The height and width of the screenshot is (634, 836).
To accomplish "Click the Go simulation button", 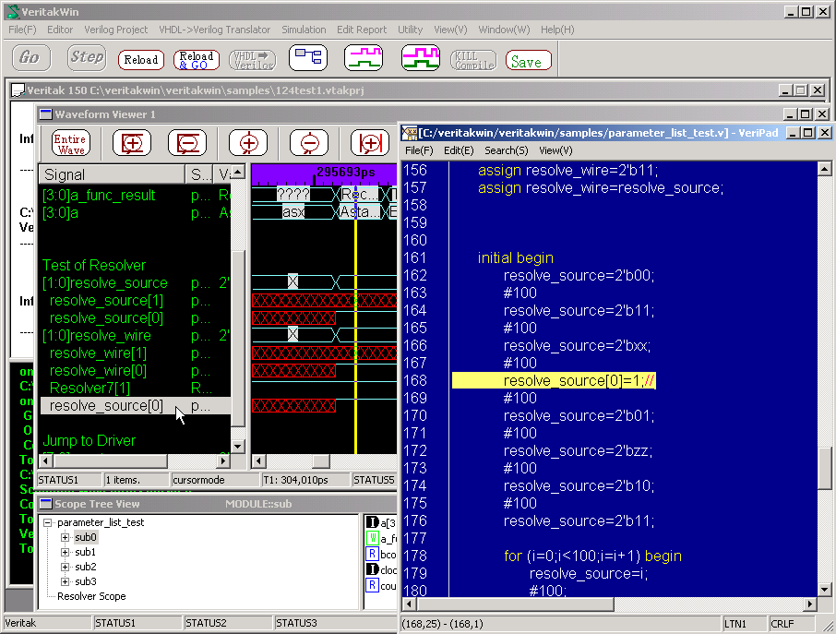I will [30, 58].
